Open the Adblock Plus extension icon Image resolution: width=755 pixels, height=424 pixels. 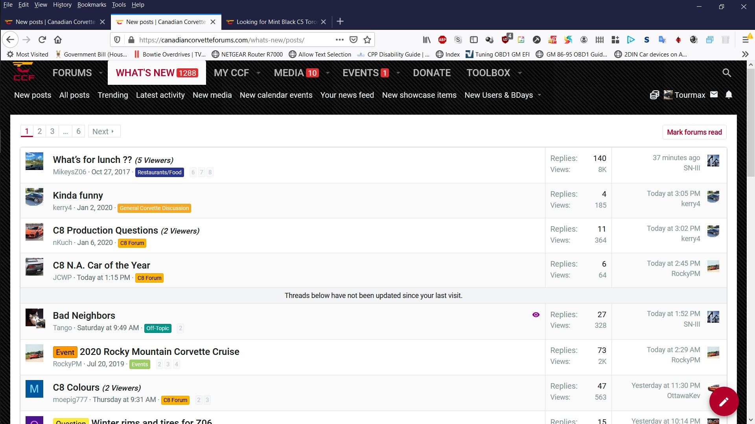pyautogui.click(x=442, y=40)
